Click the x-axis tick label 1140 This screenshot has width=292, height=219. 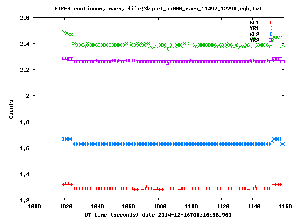tap(254, 206)
